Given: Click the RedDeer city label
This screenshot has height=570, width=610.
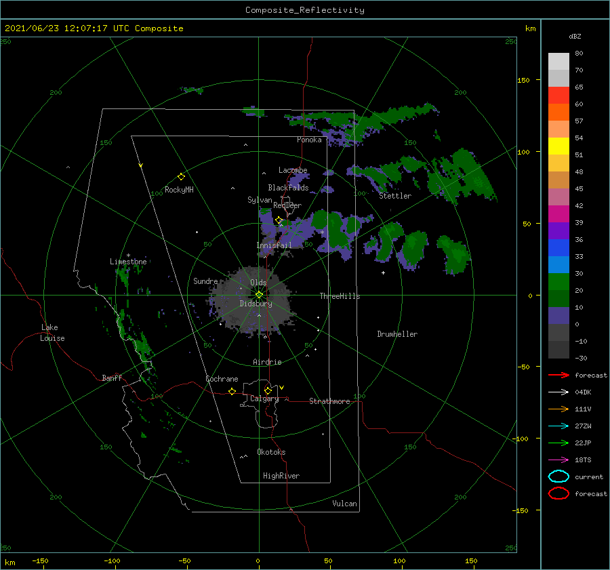Looking at the screenshot, I should [287, 205].
